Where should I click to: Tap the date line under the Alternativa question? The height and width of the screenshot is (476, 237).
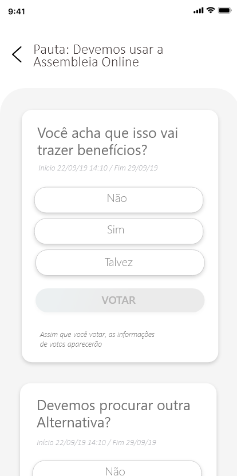pyautogui.click(x=96, y=442)
